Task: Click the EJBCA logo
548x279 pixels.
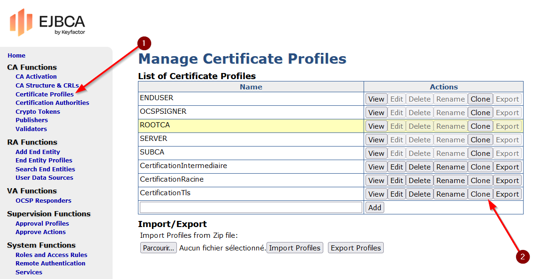Action: click(x=47, y=22)
